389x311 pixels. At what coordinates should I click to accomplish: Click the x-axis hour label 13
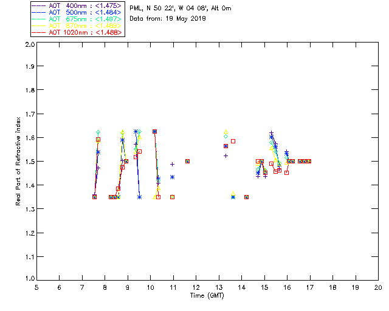(x=219, y=287)
